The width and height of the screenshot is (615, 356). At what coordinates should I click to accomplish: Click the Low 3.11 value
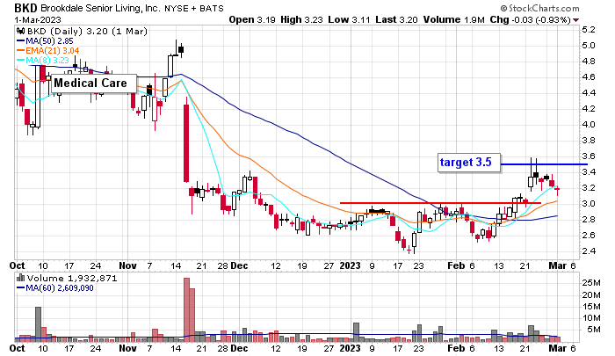(x=349, y=19)
